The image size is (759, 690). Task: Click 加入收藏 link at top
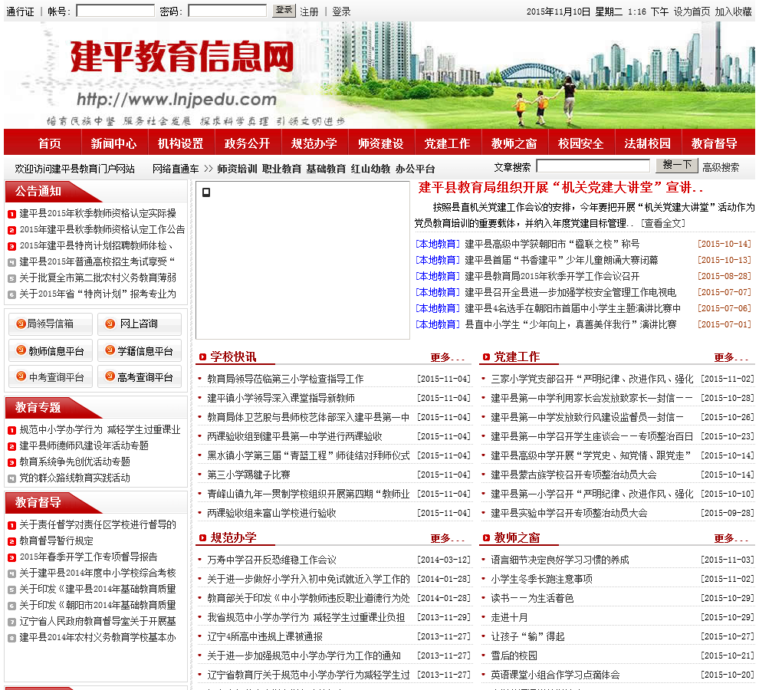tap(733, 11)
